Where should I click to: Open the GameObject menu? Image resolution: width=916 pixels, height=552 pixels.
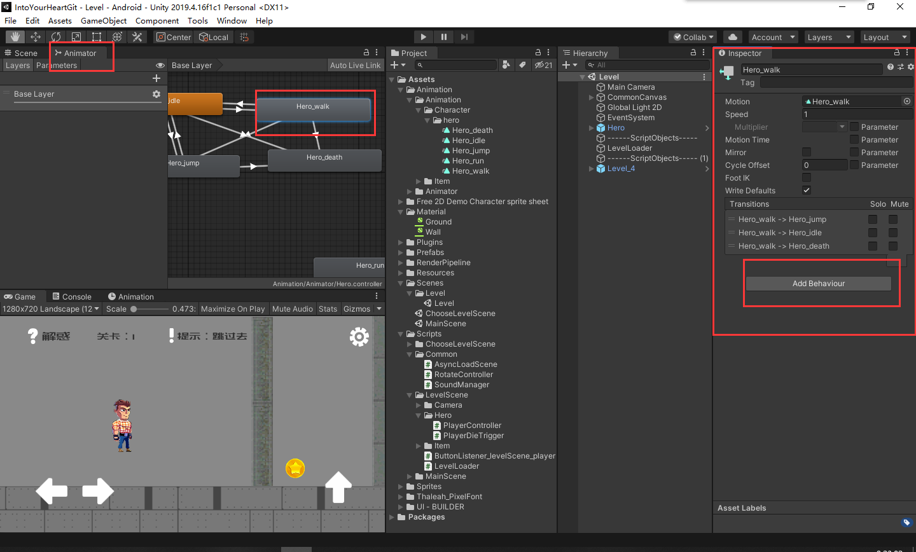click(103, 20)
